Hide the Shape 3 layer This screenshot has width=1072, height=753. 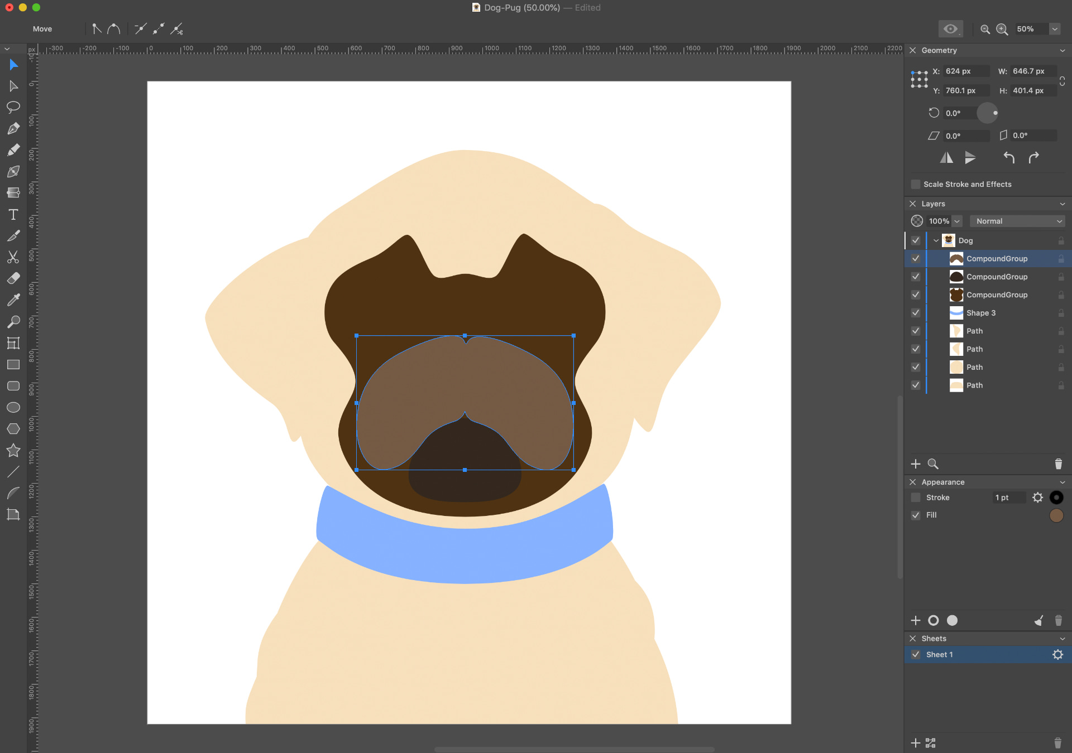(916, 313)
